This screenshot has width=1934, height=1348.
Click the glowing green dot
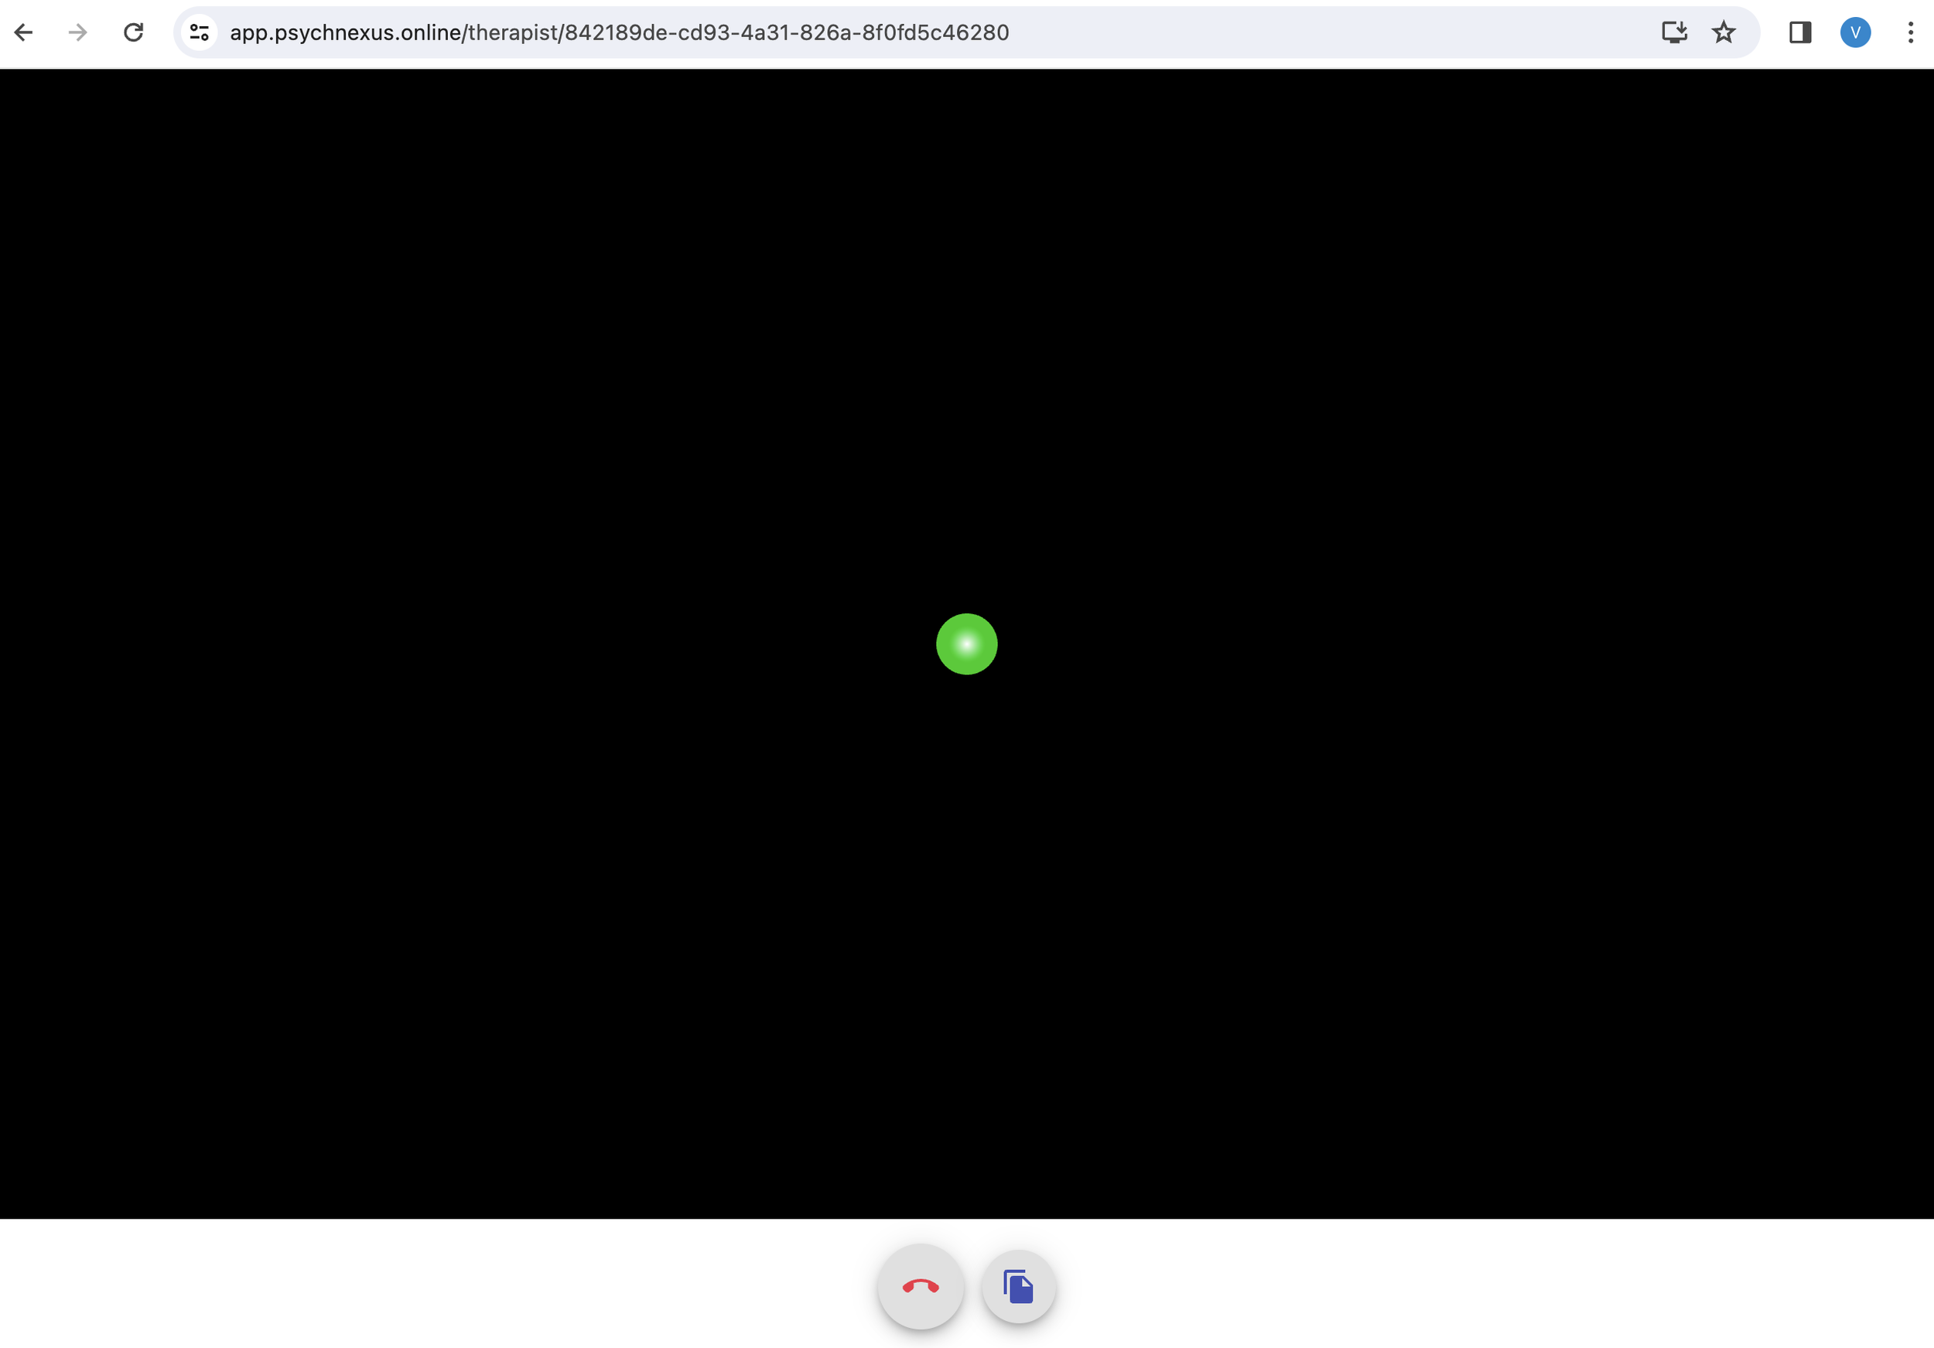966,643
